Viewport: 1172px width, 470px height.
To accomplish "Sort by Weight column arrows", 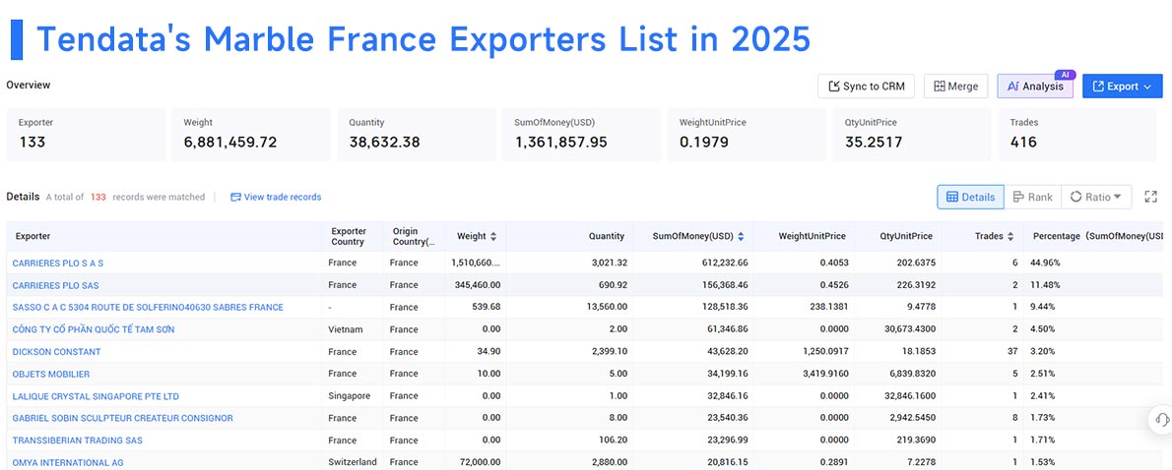I will (492, 237).
